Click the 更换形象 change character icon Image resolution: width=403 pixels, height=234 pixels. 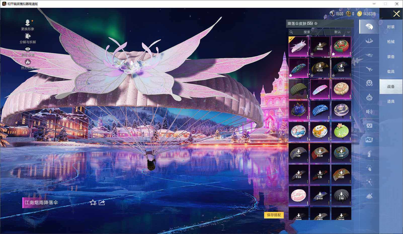click(x=28, y=23)
